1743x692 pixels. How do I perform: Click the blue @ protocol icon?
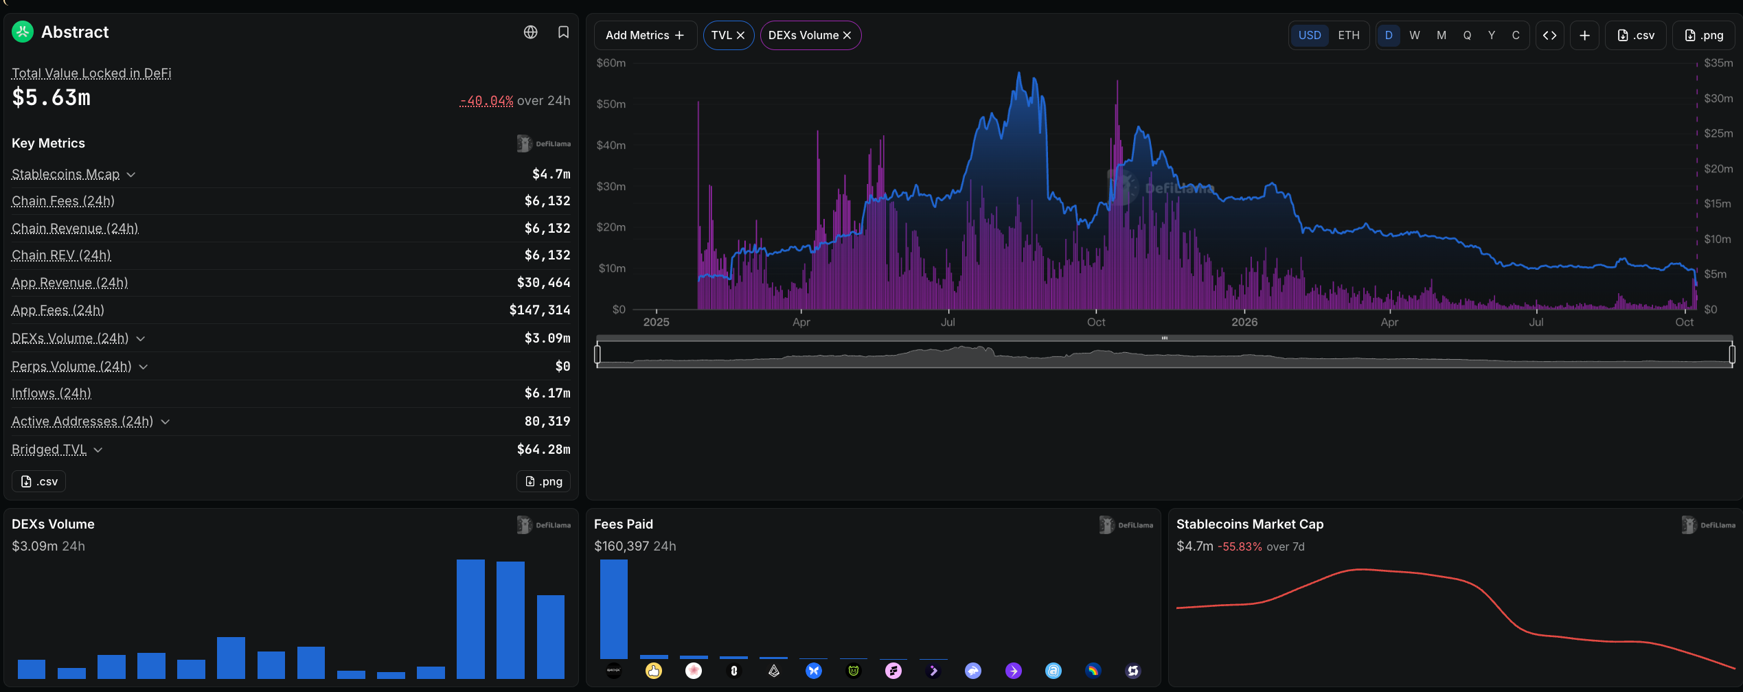[x=1053, y=671]
